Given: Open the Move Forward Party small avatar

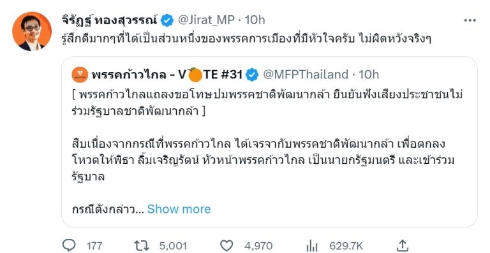Looking at the screenshot, I should click(x=80, y=75).
